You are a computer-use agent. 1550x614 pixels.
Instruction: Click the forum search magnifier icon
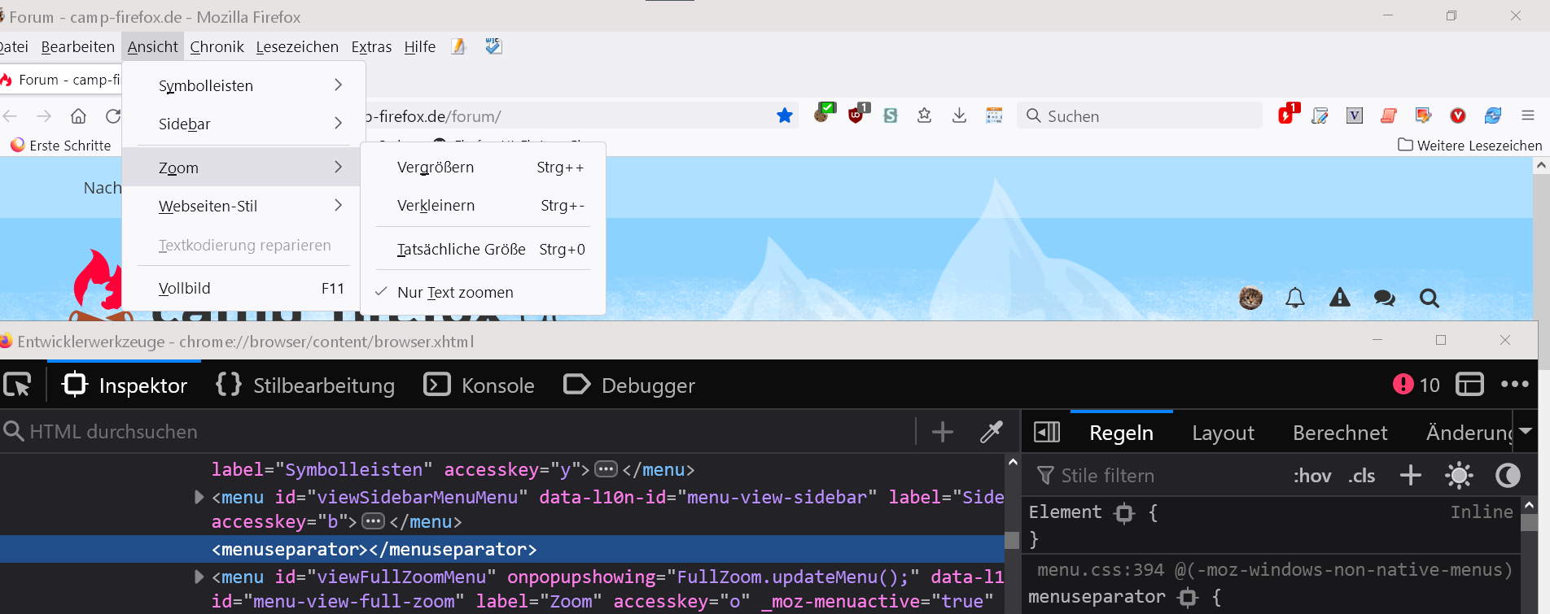1430,298
